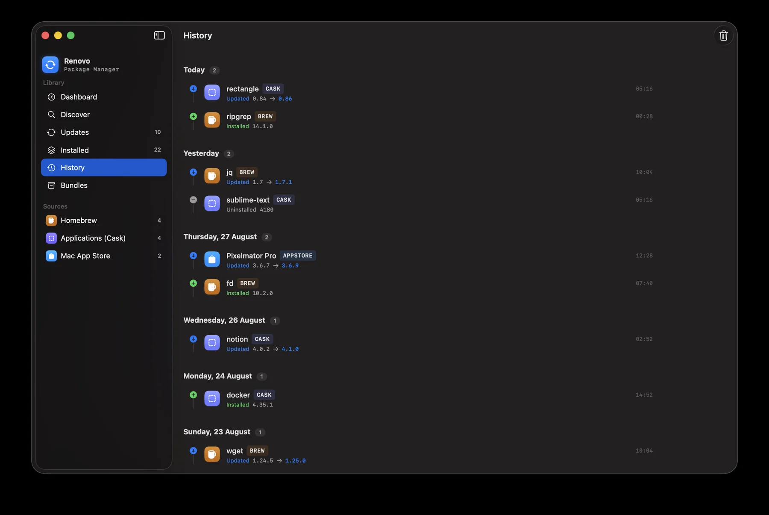Show the Installed packages list
This screenshot has height=515, width=769.
tap(104, 150)
